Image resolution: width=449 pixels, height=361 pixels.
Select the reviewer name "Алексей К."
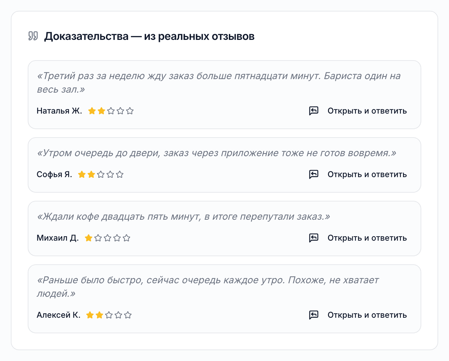click(58, 315)
